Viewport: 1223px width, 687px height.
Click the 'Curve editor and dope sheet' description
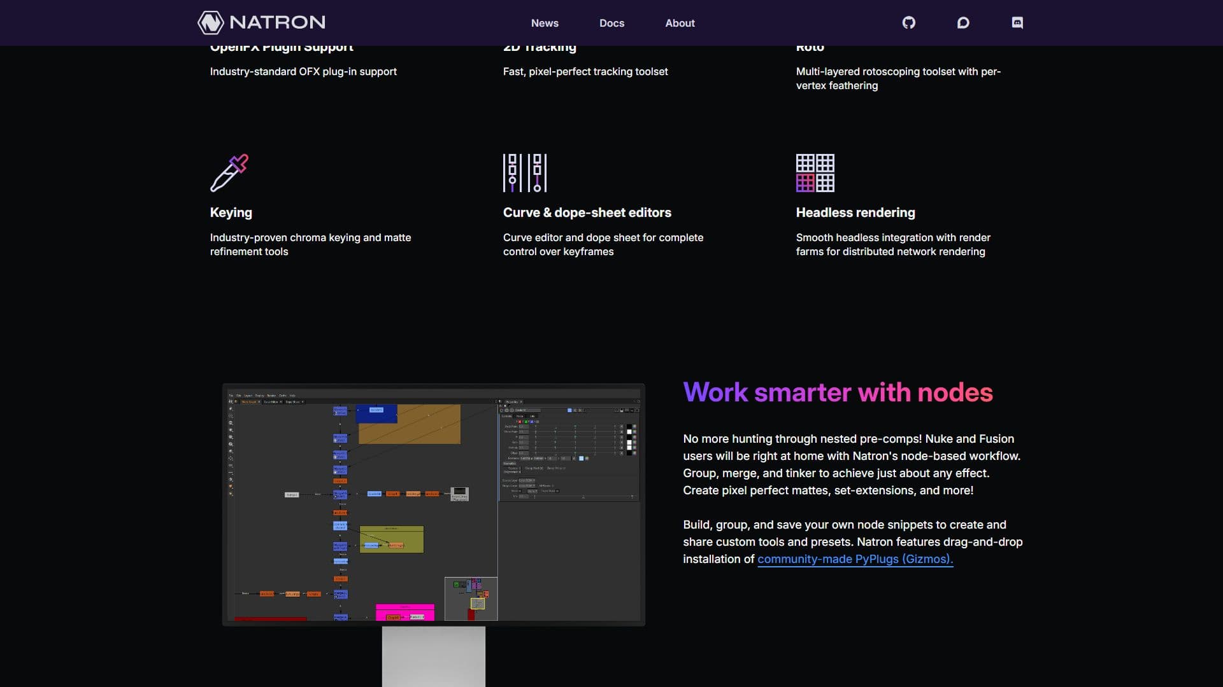[603, 244]
